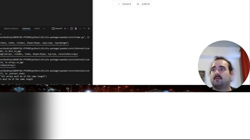Create a new terminal with the plus icon
This screenshot has height=140, width=250.
click(65, 29)
